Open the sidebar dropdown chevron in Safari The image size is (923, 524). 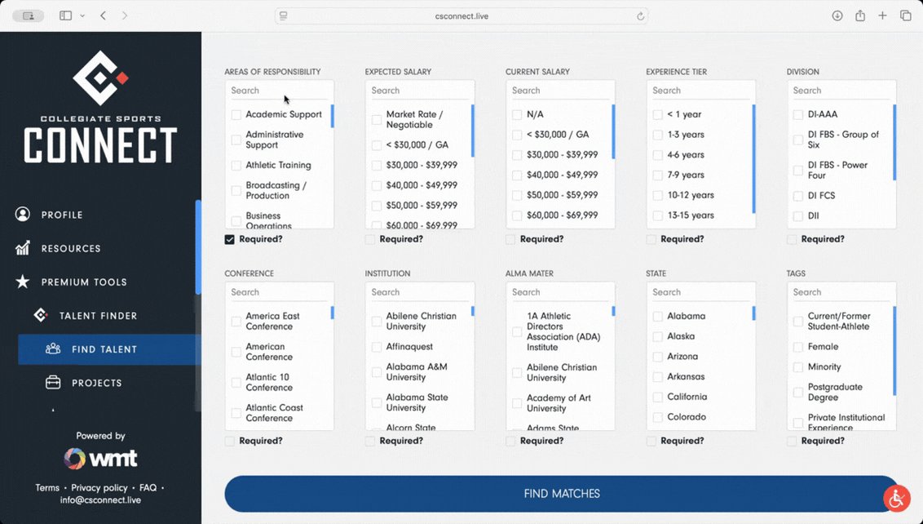point(82,16)
